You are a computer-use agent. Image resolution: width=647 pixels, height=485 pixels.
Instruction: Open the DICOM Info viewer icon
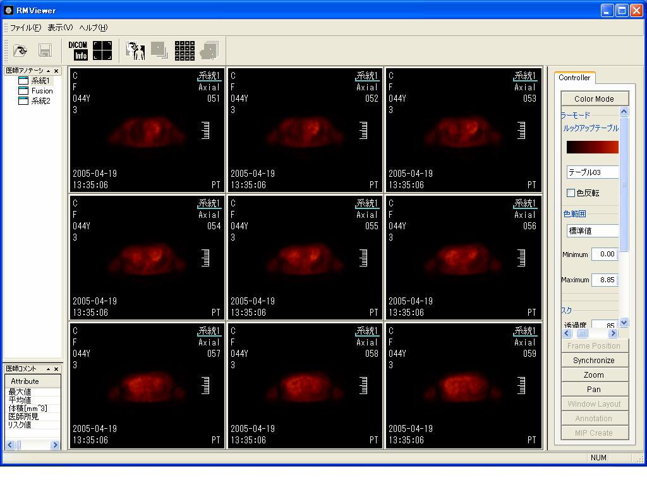tap(78, 51)
